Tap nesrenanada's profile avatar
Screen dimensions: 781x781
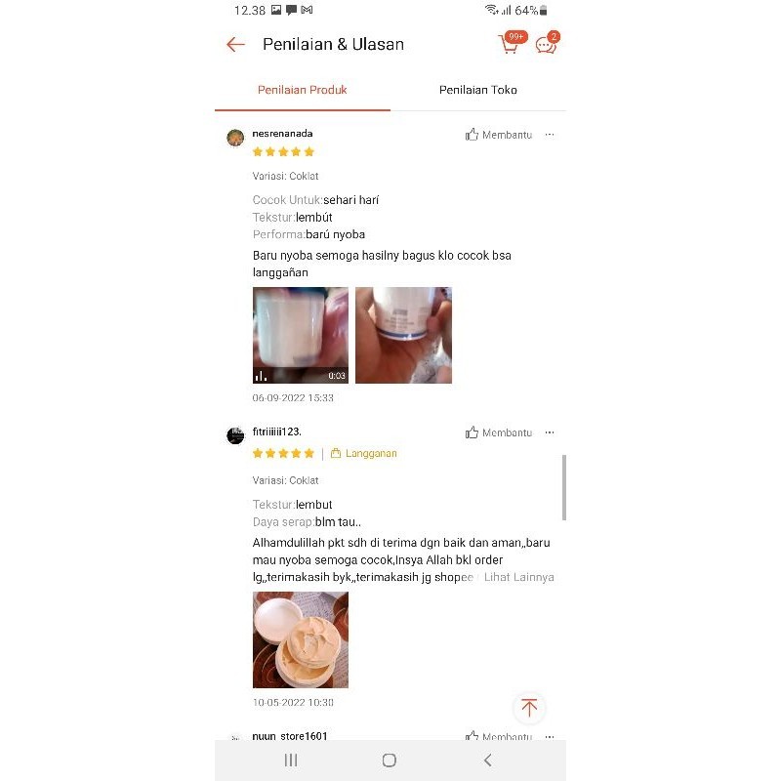click(x=235, y=138)
